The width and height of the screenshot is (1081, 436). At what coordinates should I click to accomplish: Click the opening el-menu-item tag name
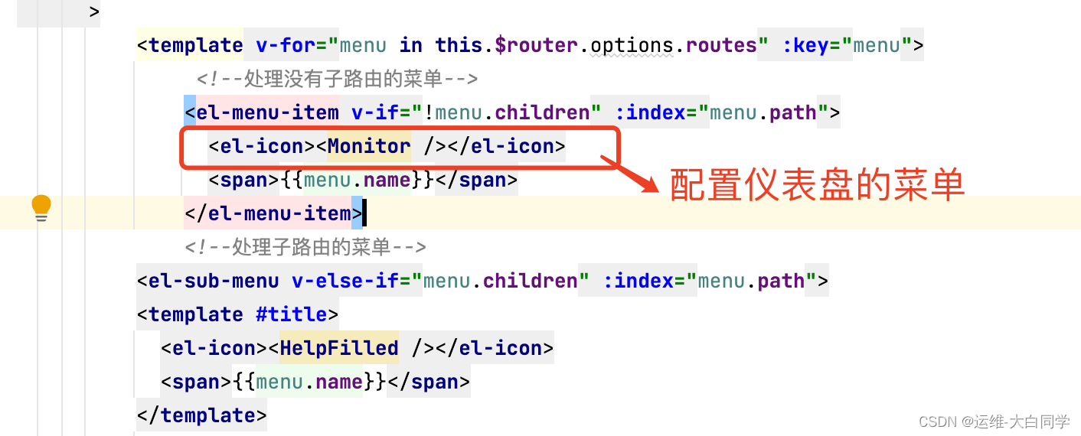coord(267,112)
